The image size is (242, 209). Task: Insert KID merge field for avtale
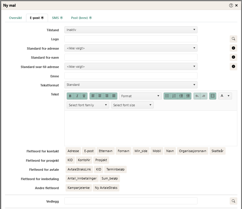tap(99, 169)
